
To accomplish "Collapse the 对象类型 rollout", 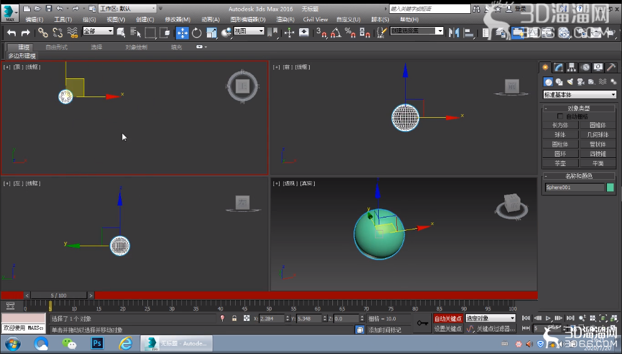I will [579, 108].
